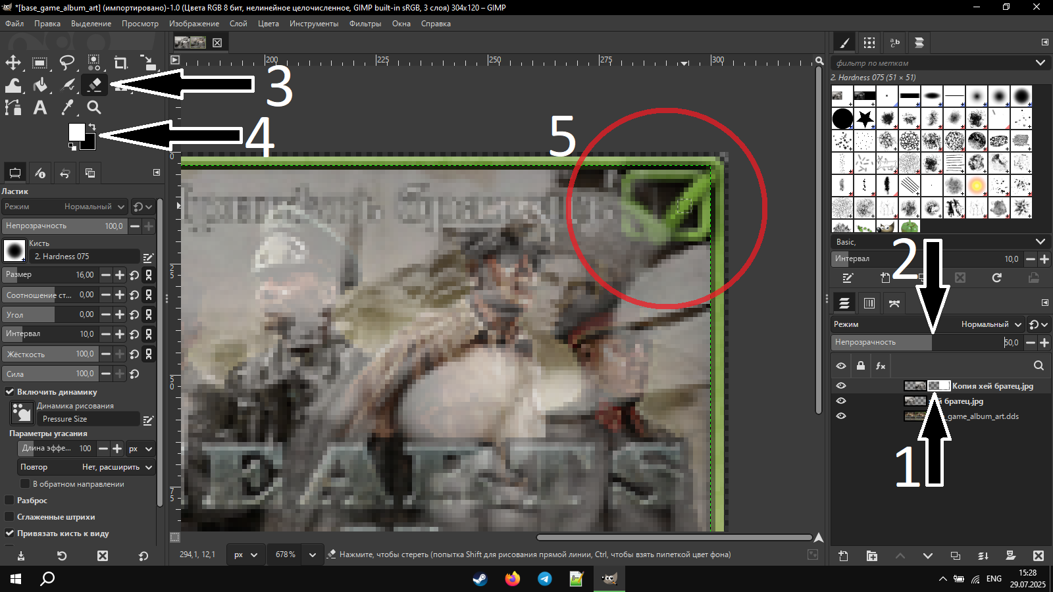Toggle the Привязать кисть к виду checkbox
The width and height of the screenshot is (1053, 592).
pyautogui.click(x=10, y=533)
